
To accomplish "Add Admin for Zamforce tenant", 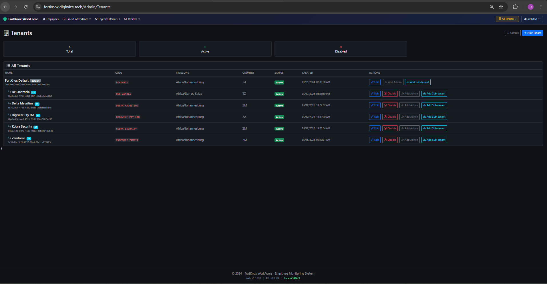I will click(x=409, y=140).
